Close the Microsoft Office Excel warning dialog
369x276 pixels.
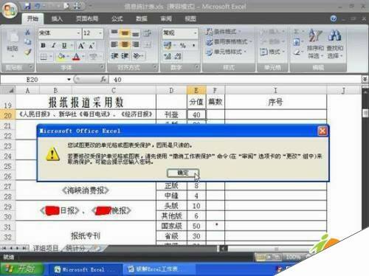[x=323, y=131]
